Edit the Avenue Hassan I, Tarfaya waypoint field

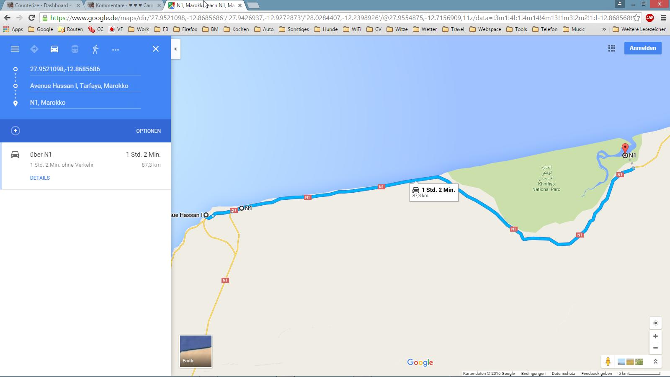coord(85,86)
